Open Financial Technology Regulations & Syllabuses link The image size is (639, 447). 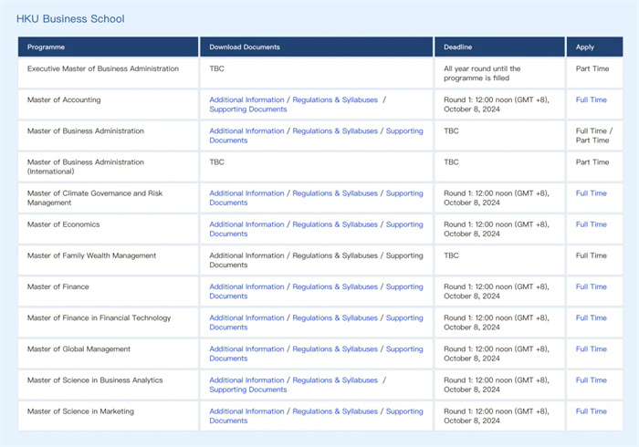[335, 318]
